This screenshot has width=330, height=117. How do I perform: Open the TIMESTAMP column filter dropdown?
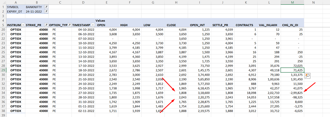(92, 25)
